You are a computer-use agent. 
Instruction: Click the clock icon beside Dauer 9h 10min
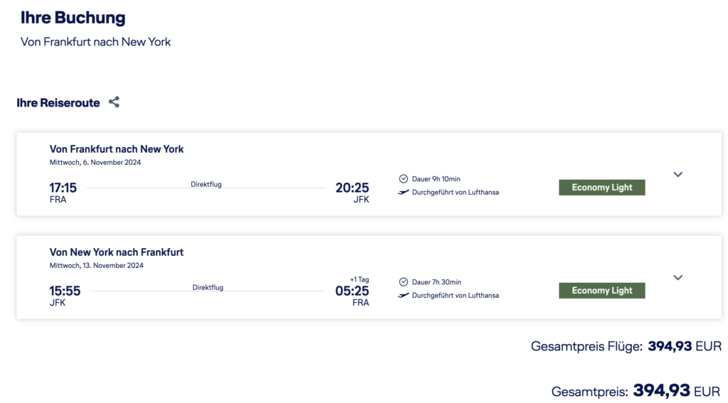click(404, 179)
